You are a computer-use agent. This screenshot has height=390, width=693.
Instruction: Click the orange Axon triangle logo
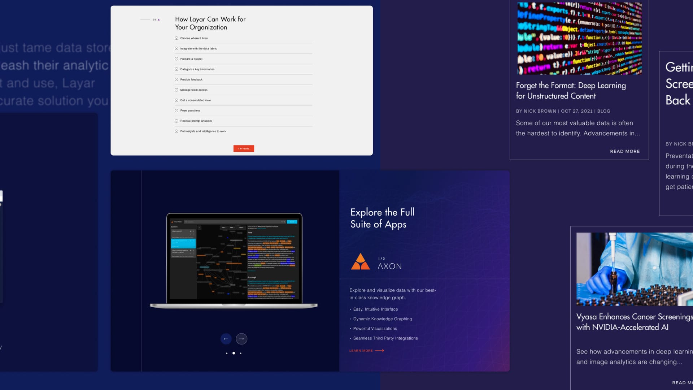pyautogui.click(x=360, y=261)
